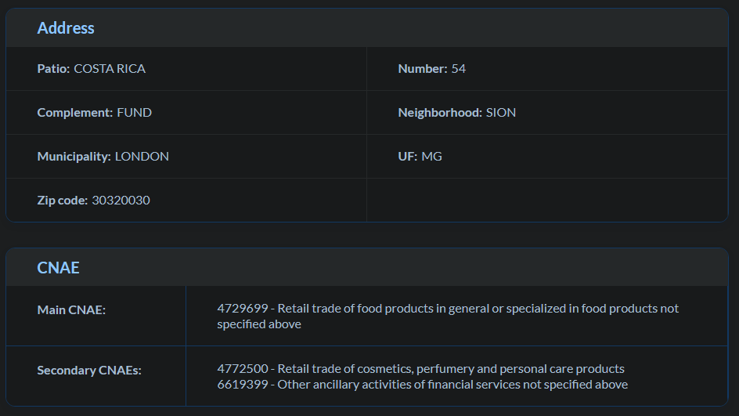Screen dimensions: 739x416
Task: Select the MG state value
Action: [x=432, y=157]
